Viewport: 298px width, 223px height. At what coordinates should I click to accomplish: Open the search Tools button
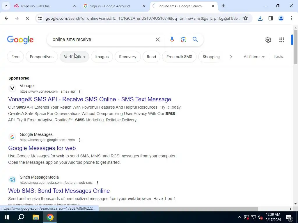tap(278, 57)
